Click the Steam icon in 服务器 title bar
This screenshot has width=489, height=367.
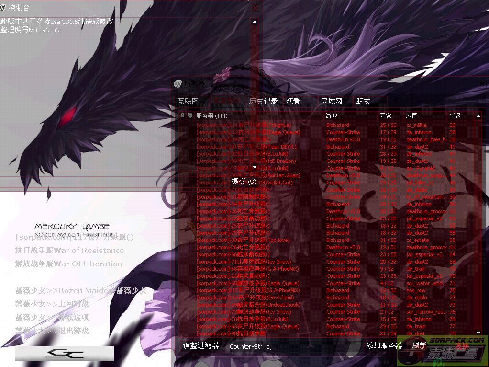click(178, 83)
